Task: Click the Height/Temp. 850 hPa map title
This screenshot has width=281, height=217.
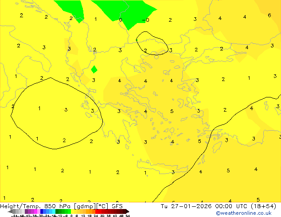Action: pos(36,206)
